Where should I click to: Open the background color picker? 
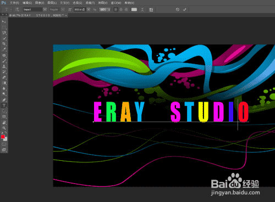(6, 139)
